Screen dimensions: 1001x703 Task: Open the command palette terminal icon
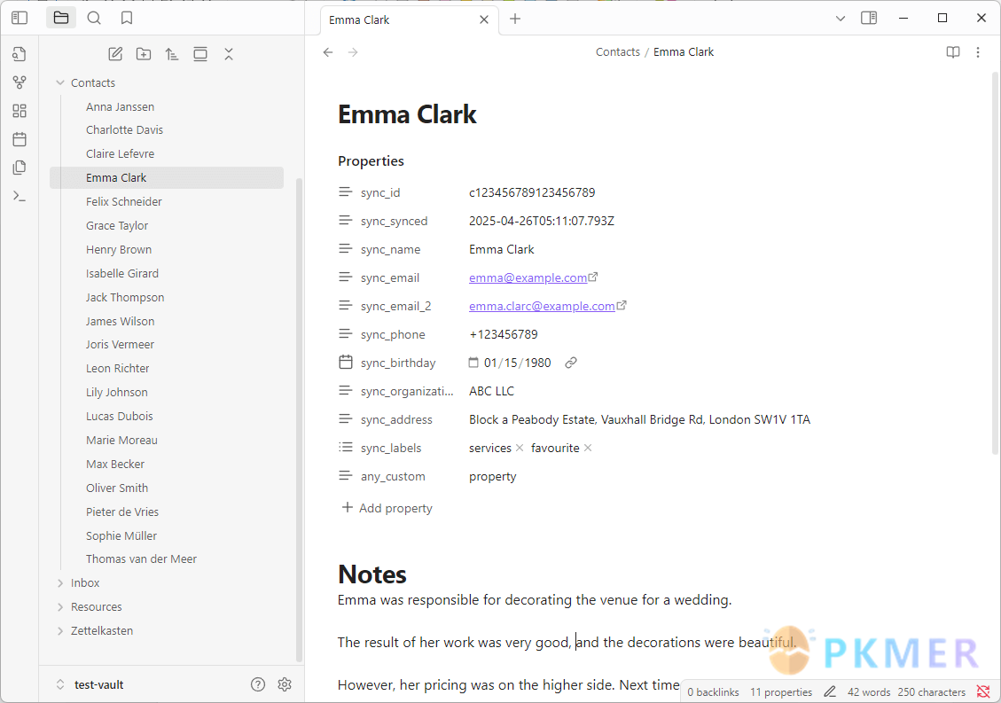[x=20, y=196]
